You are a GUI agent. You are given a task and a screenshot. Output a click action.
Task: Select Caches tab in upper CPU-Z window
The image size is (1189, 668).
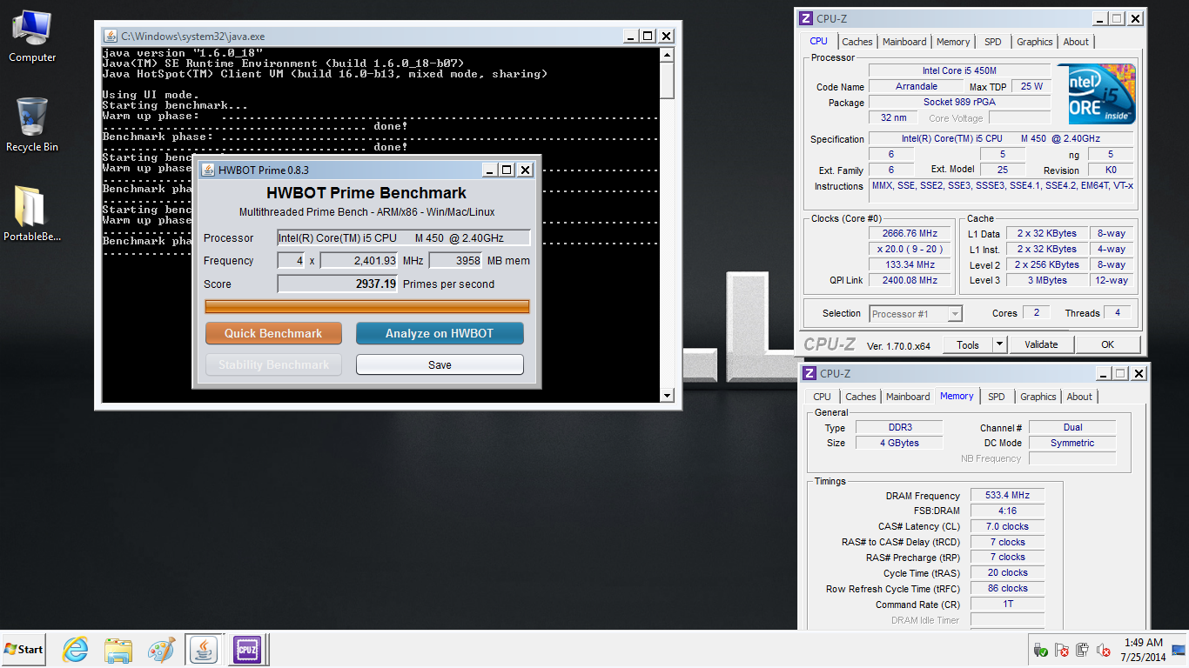pyautogui.click(x=857, y=42)
